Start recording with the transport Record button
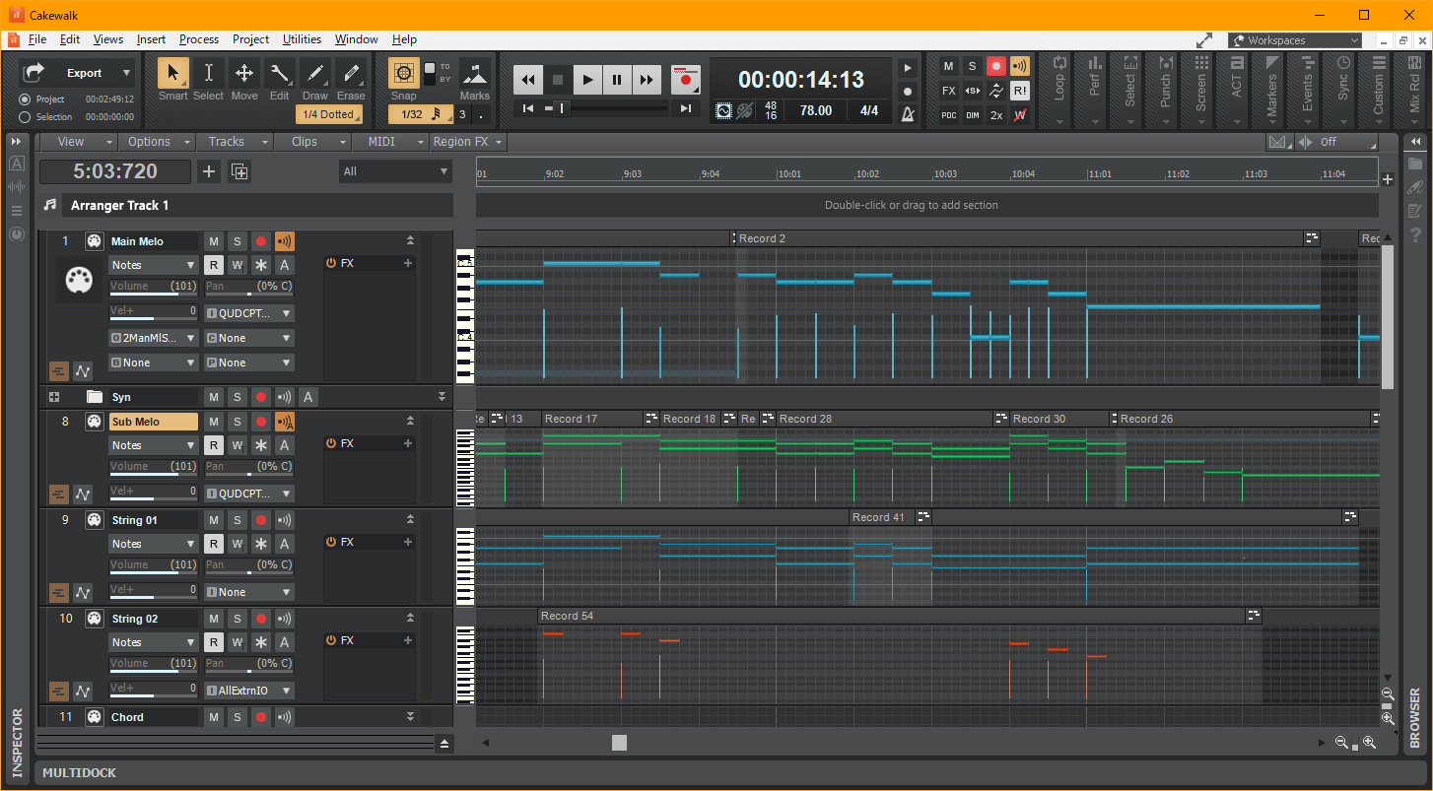This screenshot has height=791, width=1433. (685, 80)
